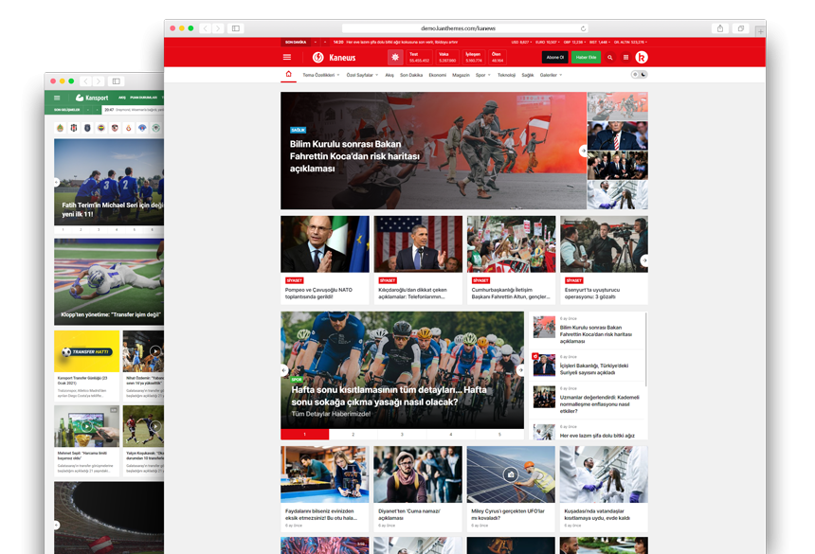Open the Kansport hamburger menu
The height and width of the screenshot is (554, 815).
(57, 98)
